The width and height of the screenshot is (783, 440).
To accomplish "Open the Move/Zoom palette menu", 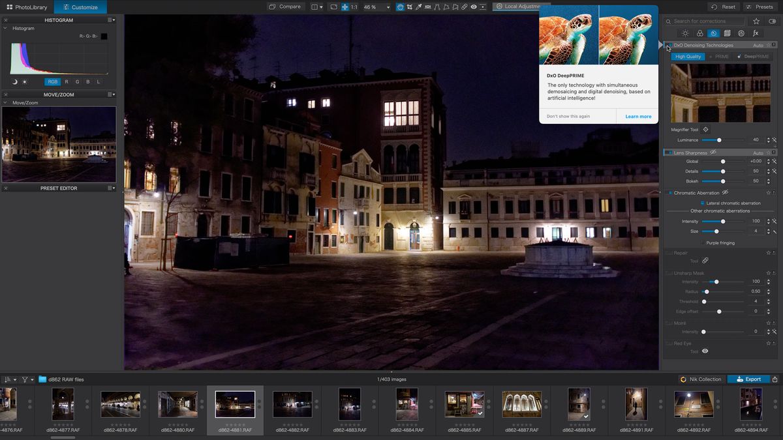I will click(x=112, y=95).
